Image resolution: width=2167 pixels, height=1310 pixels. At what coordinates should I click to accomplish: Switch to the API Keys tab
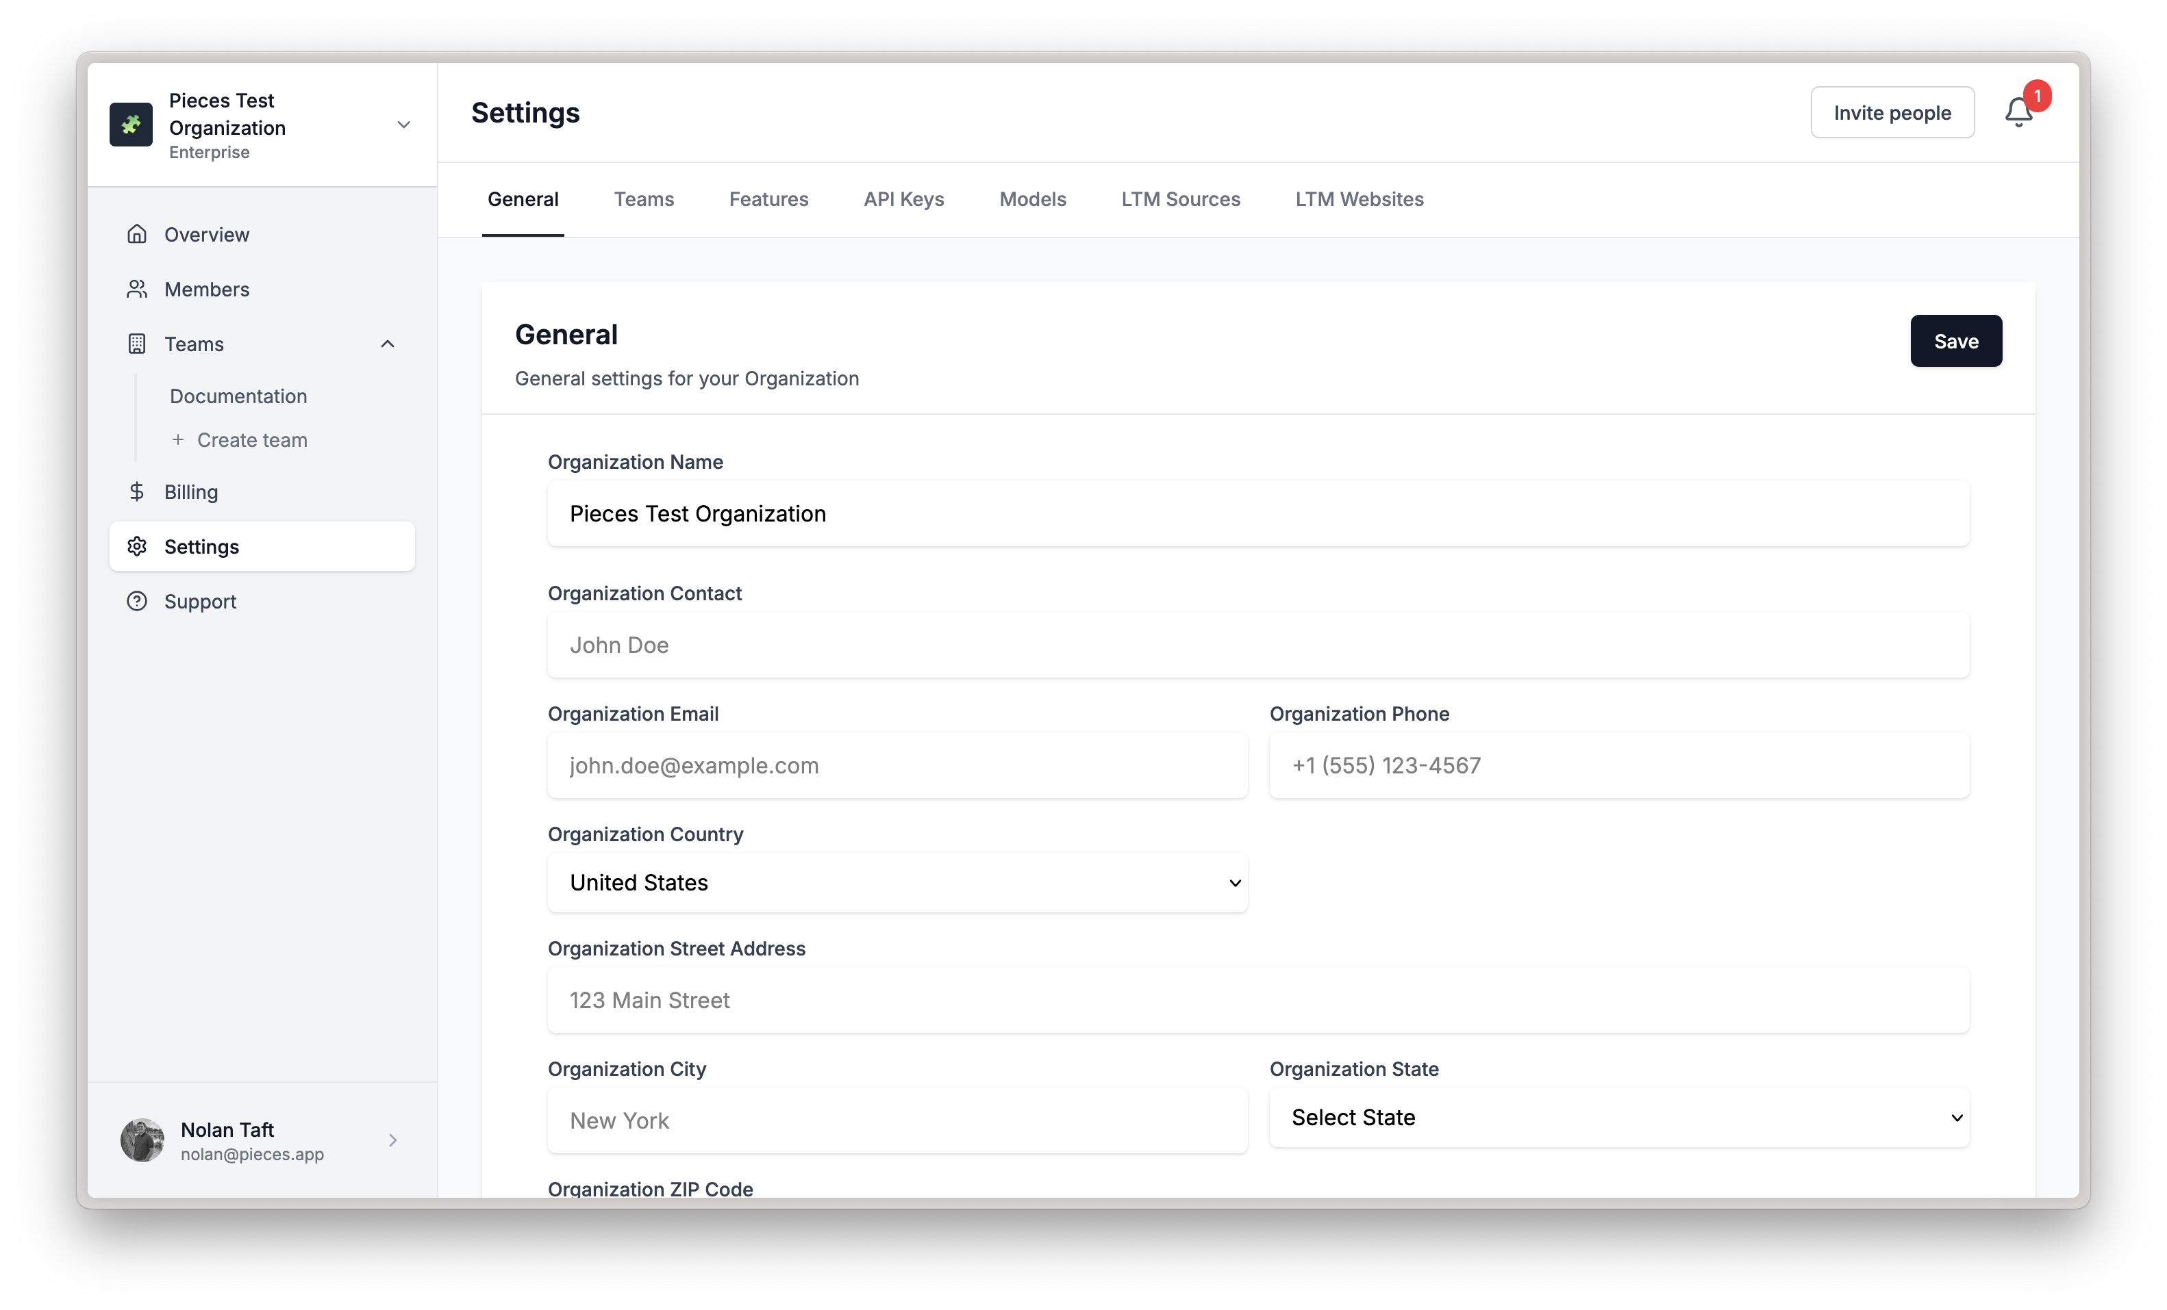tap(903, 199)
